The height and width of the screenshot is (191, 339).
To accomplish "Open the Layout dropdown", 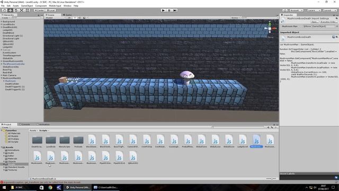I will (x=329, y=11).
